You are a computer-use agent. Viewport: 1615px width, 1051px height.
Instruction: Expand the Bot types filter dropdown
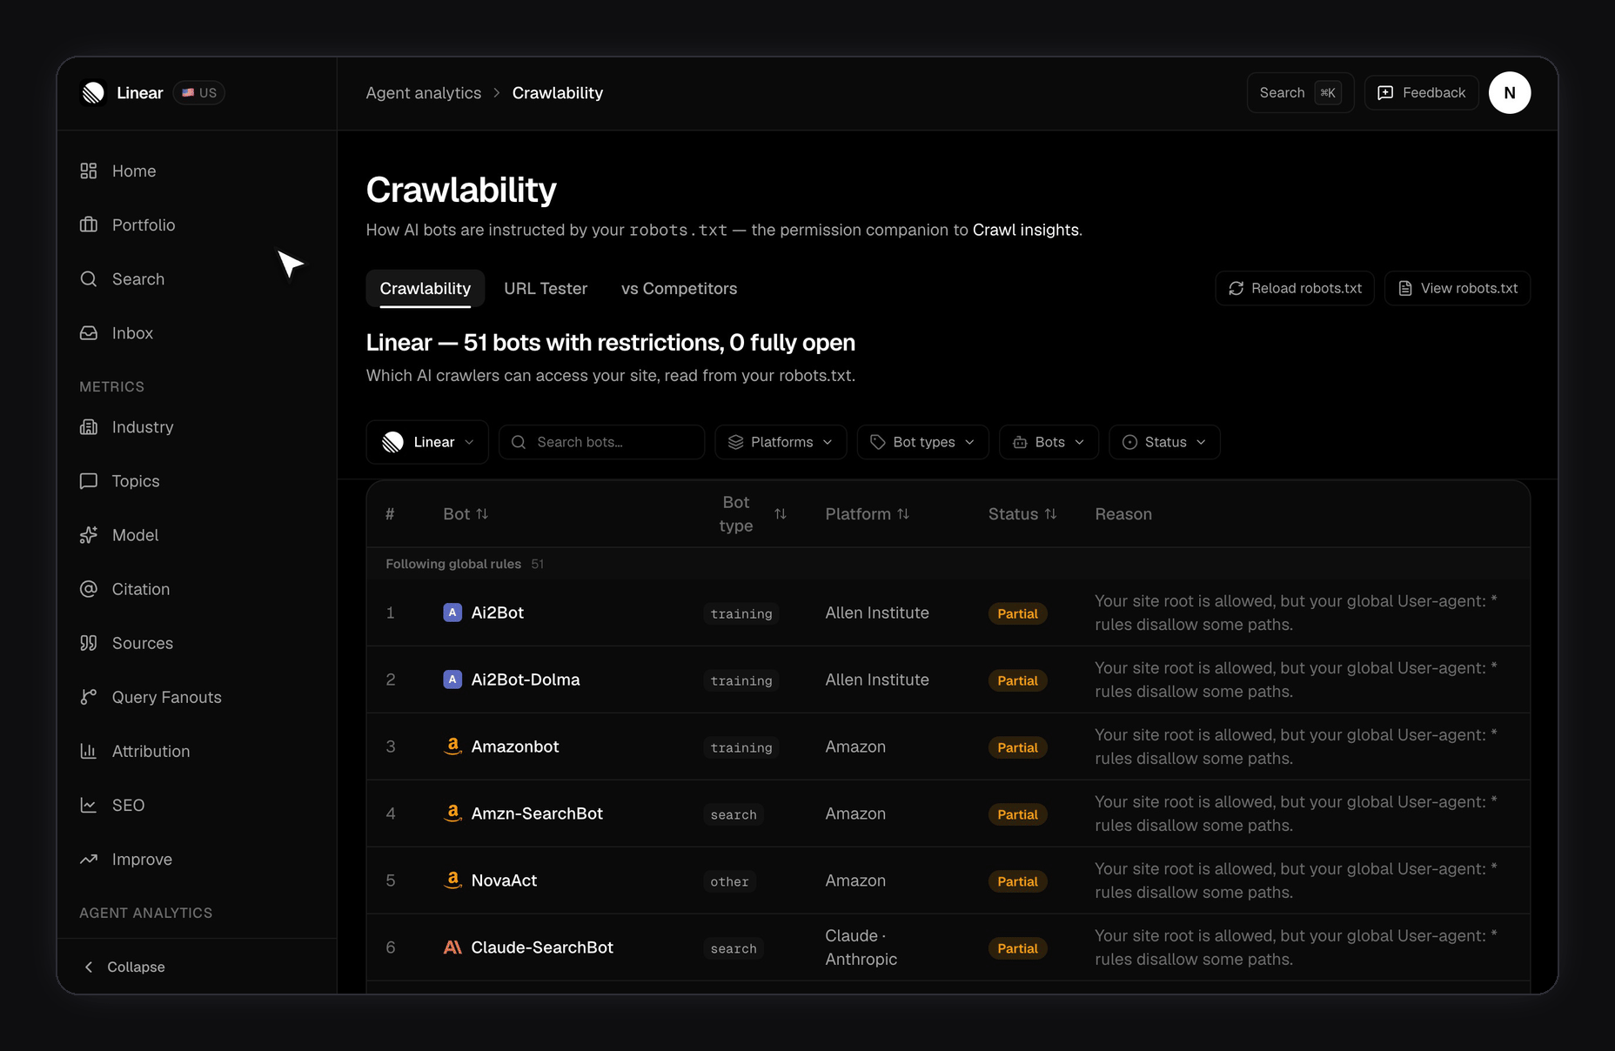pos(922,442)
